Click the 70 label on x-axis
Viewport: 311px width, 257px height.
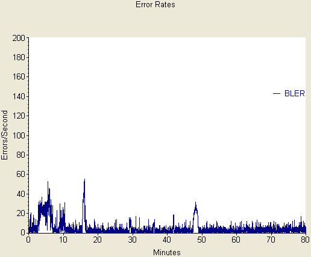(x=271, y=240)
